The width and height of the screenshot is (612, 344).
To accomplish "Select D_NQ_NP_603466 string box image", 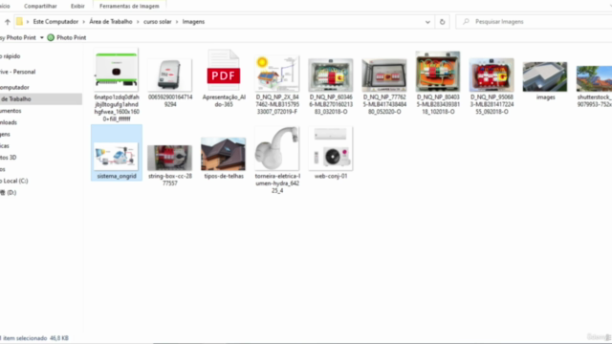I will (x=331, y=75).
